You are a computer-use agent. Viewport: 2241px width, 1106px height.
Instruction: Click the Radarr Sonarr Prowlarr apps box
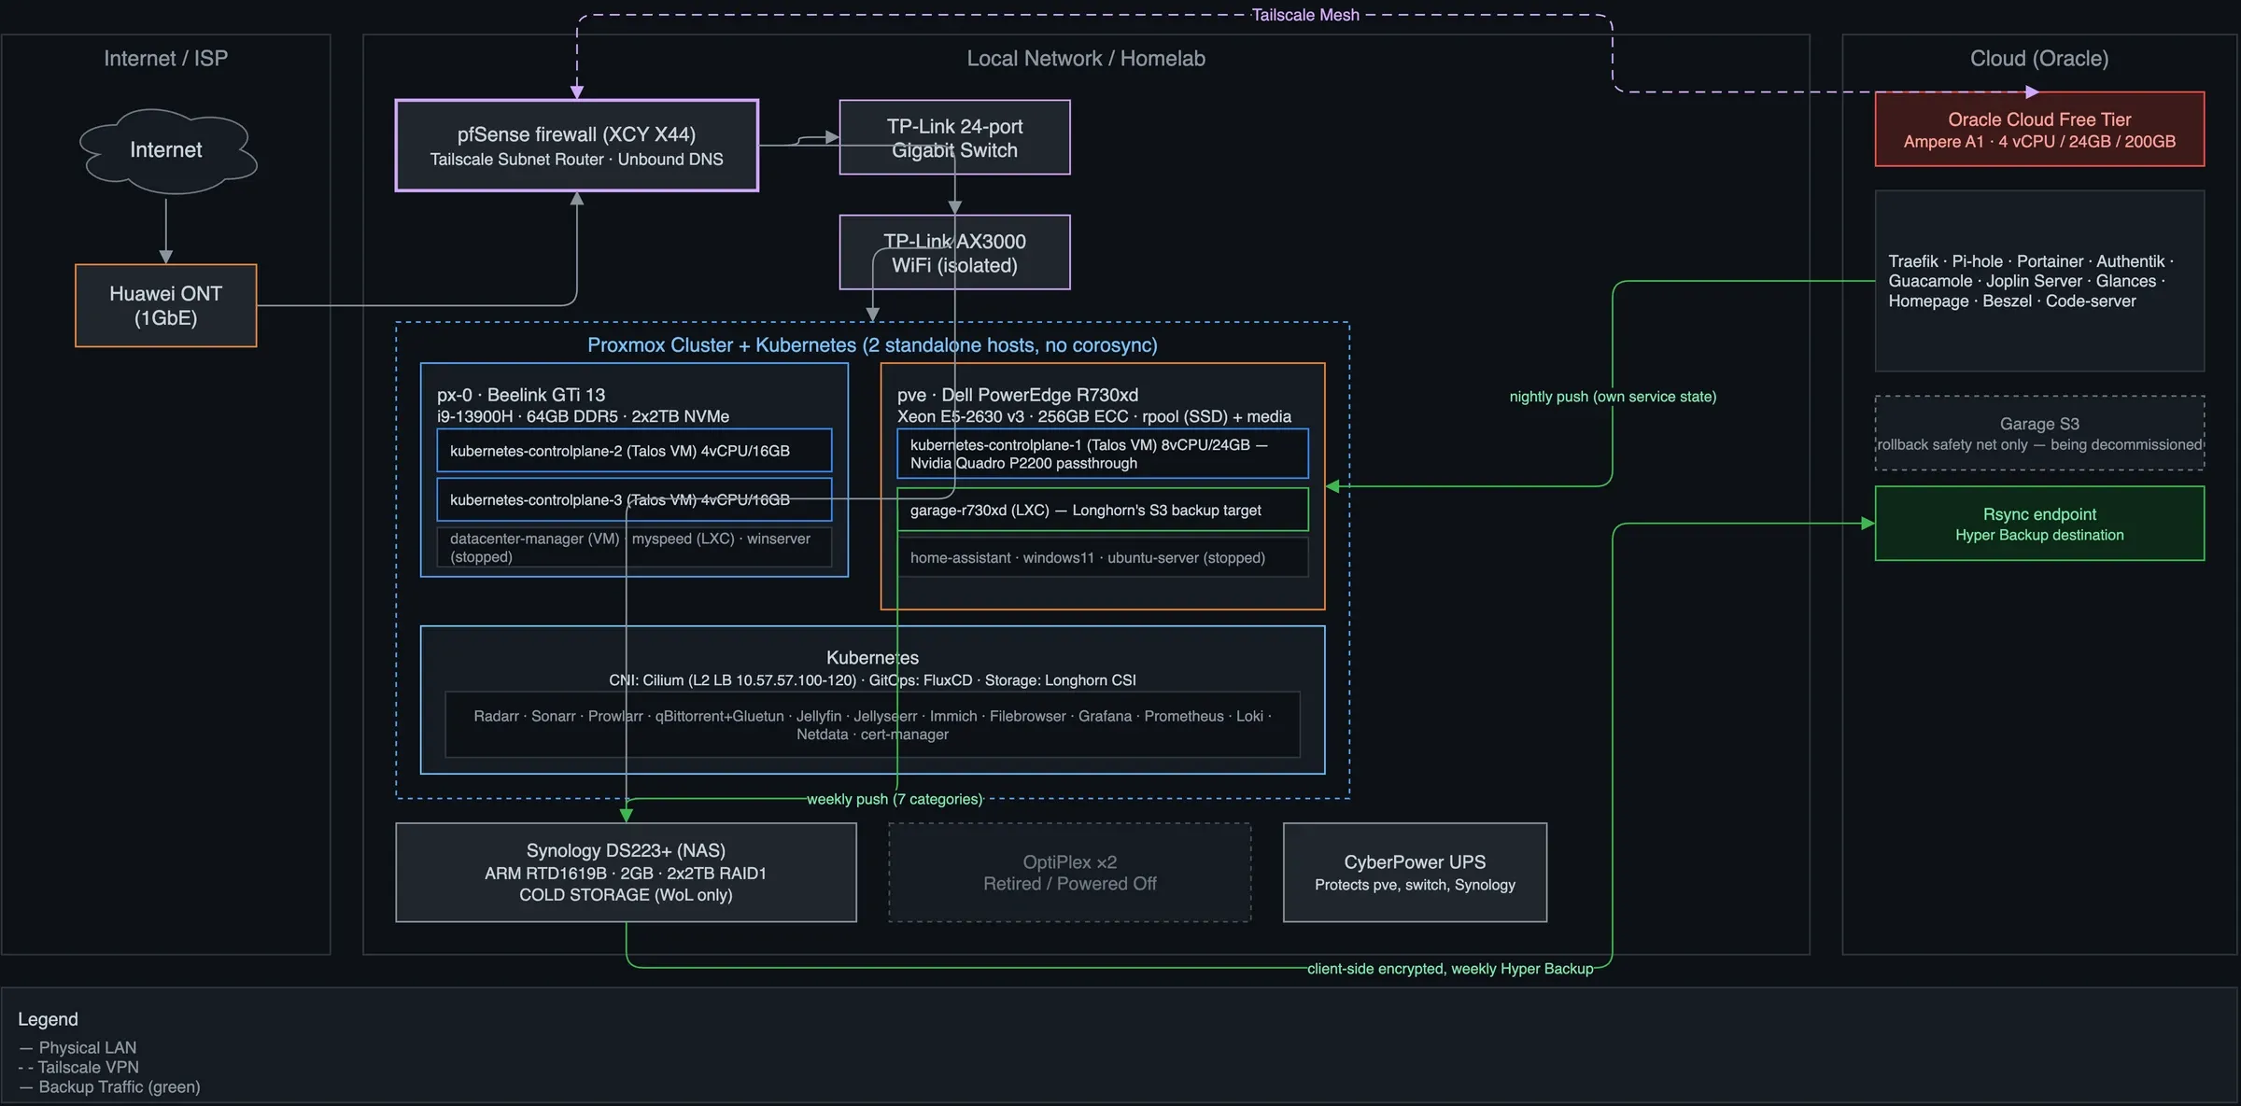[x=872, y=725]
